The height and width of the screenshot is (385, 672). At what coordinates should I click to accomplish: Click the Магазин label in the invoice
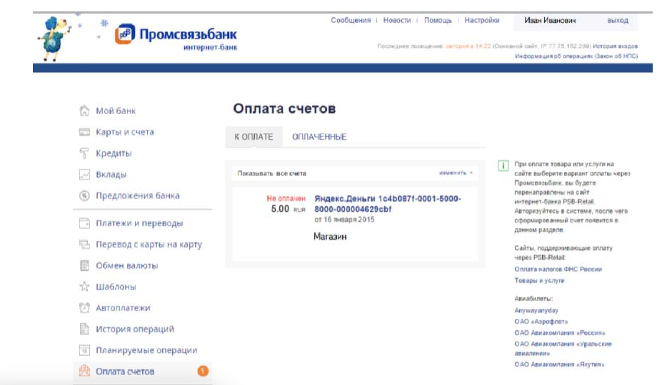pyautogui.click(x=330, y=237)
